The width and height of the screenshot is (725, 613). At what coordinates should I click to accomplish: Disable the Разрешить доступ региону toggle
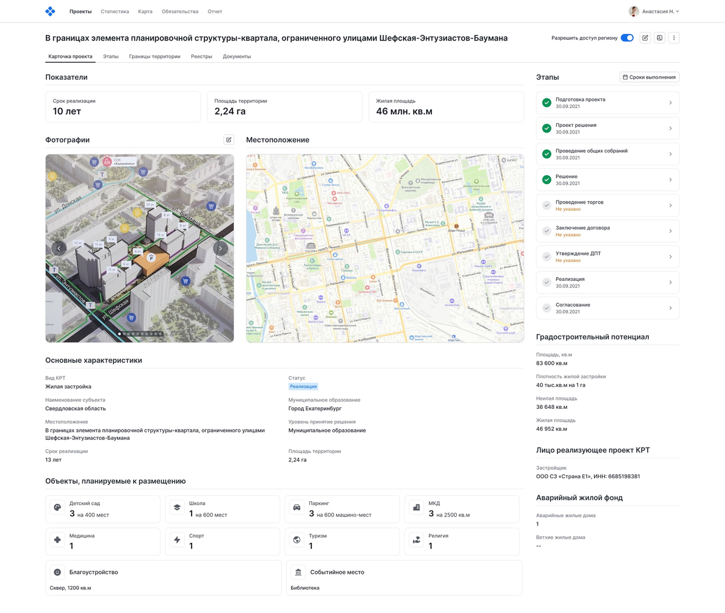click(627, 37)
